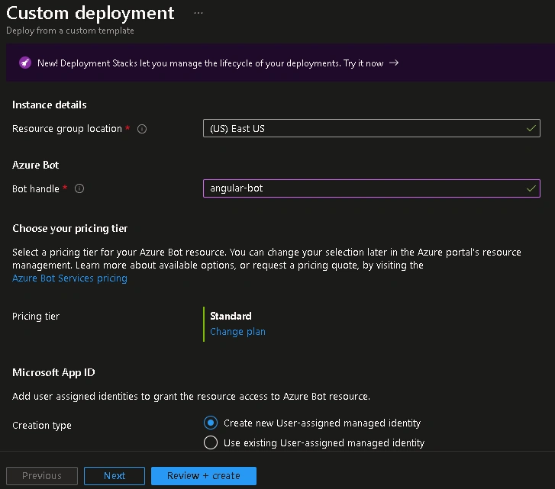Image resolution: width=555 pixels, height=489 pixels.
Task: Click the Standard pricing tier label
Action: [x=231, y=316]
